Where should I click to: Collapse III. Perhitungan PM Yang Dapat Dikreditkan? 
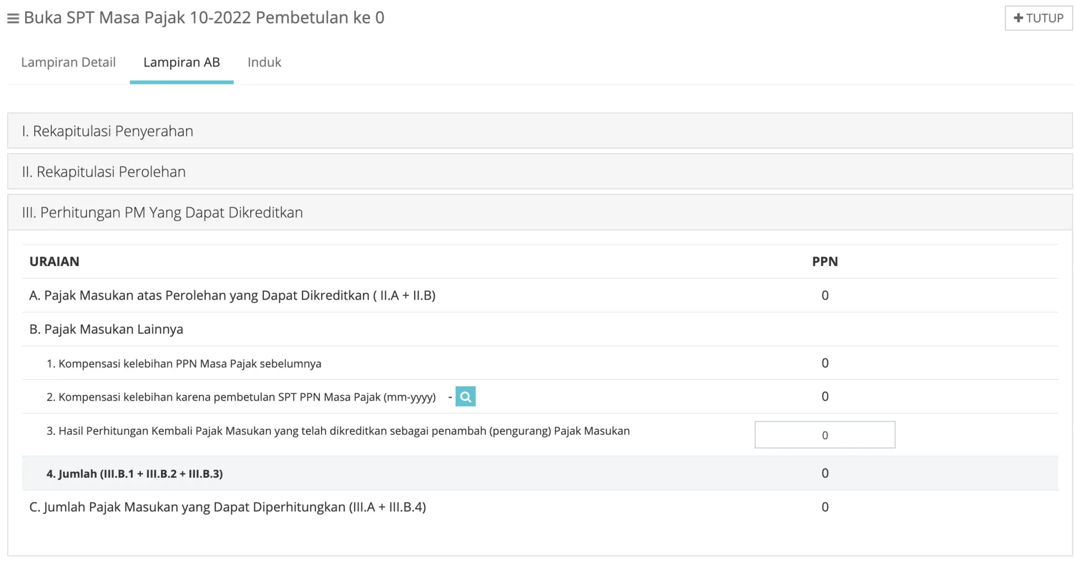(162, 212)
